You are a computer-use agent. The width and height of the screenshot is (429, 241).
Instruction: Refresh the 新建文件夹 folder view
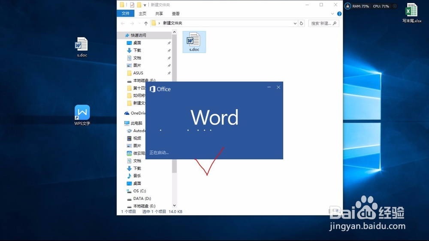301,23
